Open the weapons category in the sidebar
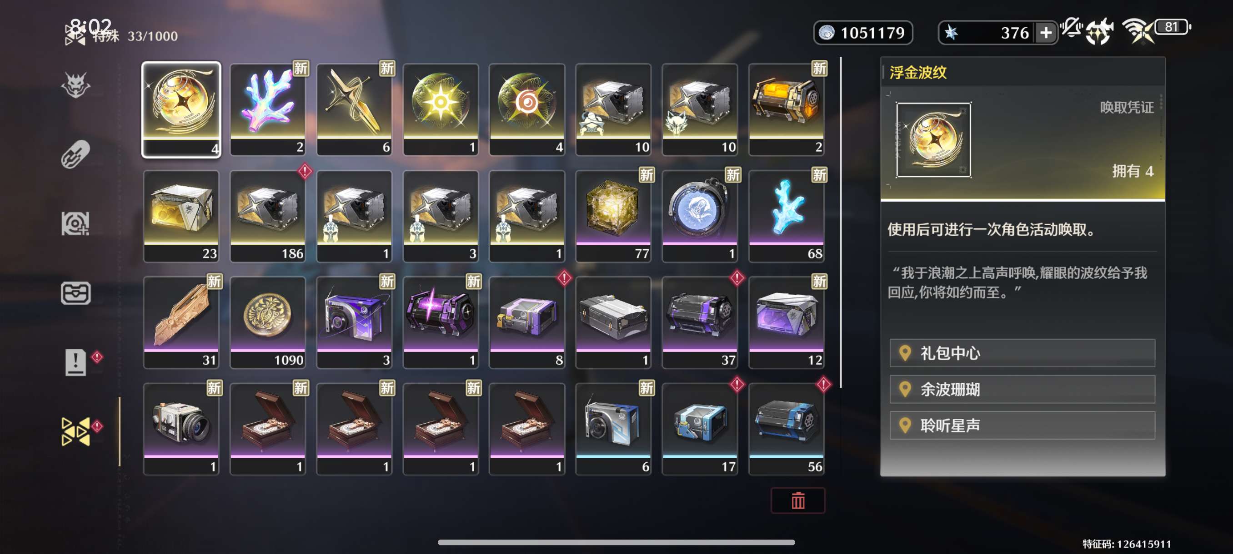The width and height of the screenshot is (1233, 554). point(75,154)
